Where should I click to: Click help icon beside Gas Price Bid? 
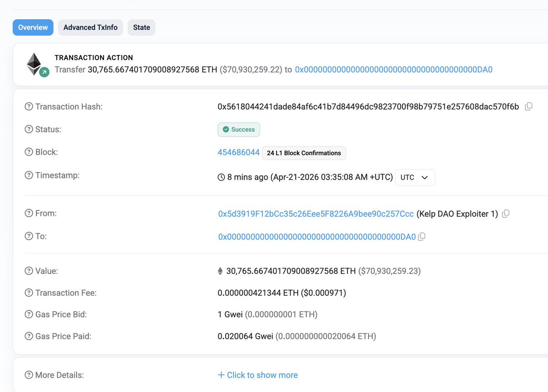(x=29, y=314)
